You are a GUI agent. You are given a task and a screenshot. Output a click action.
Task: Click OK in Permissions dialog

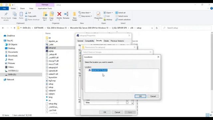click(105, 112)
